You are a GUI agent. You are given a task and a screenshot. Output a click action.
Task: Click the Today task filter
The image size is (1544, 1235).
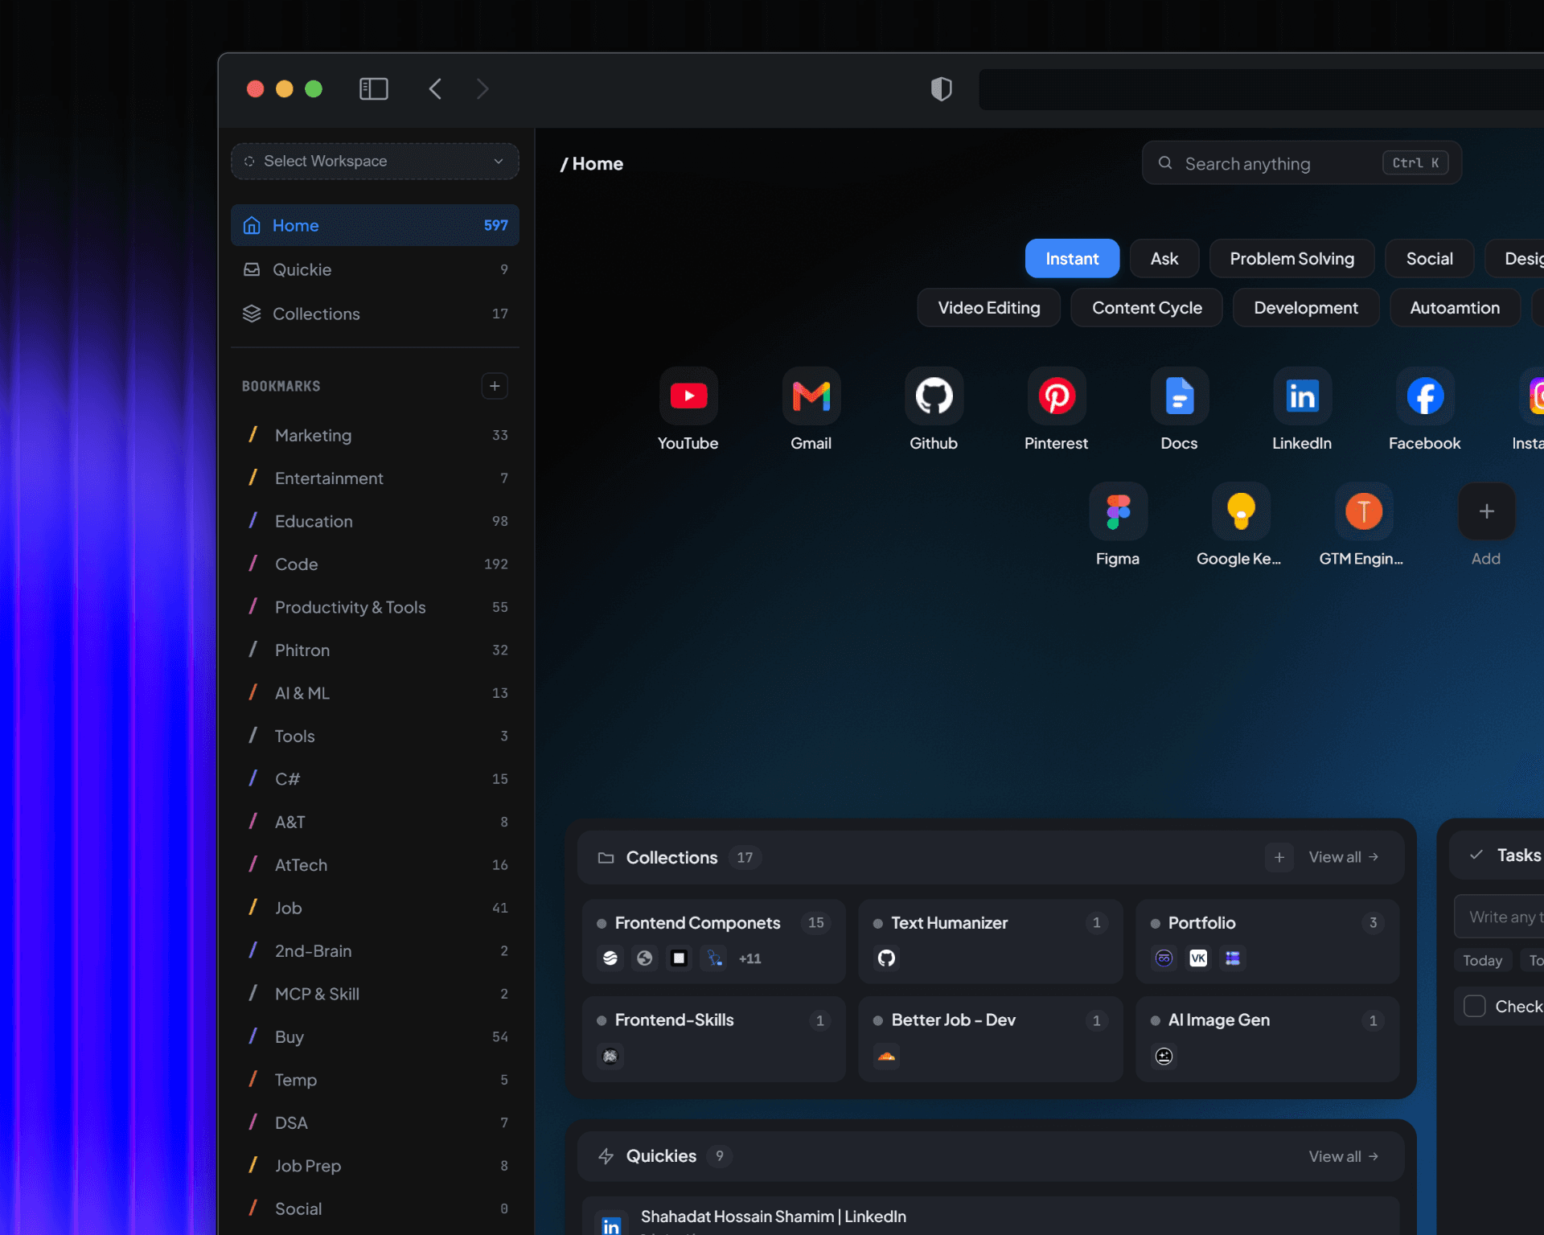[x=1482, y=960]
